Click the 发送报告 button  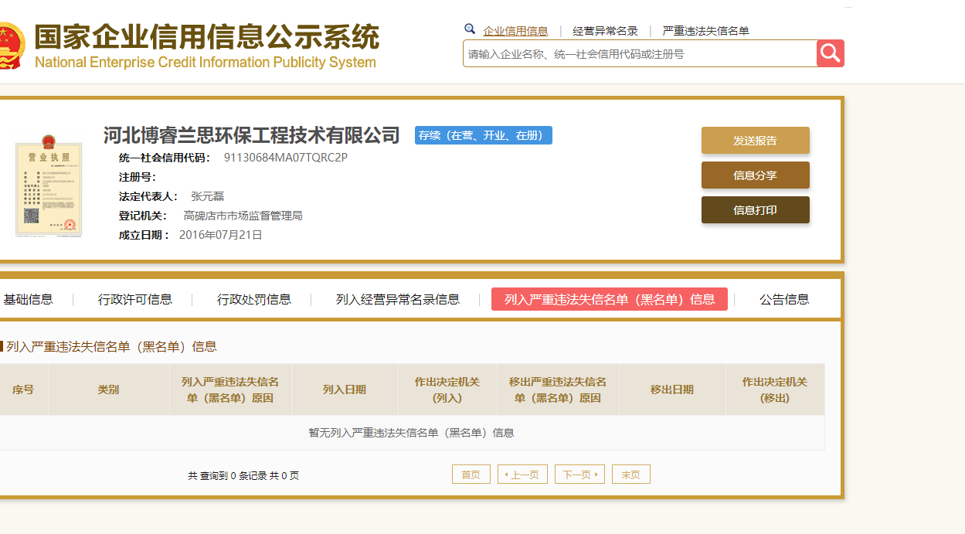point(755,141)
